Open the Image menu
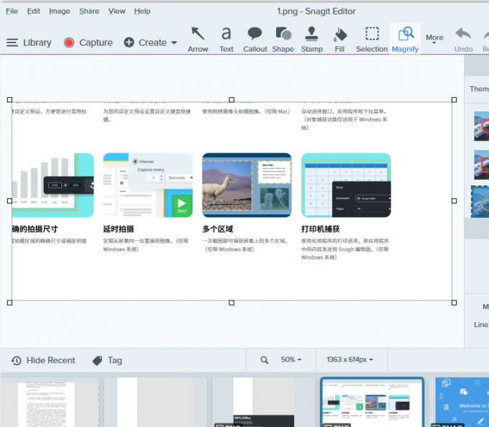 [59, 12]
